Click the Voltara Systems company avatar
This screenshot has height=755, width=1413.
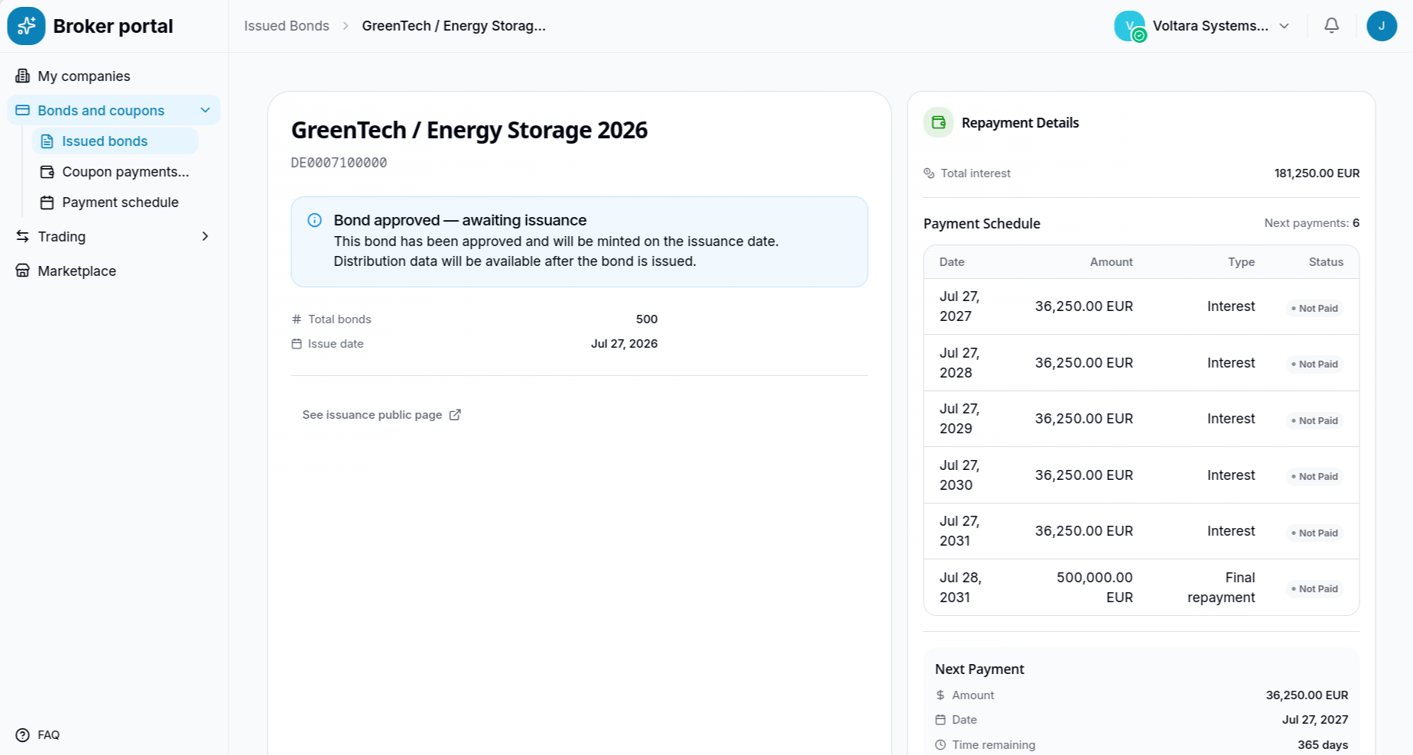coord(1129,26)
